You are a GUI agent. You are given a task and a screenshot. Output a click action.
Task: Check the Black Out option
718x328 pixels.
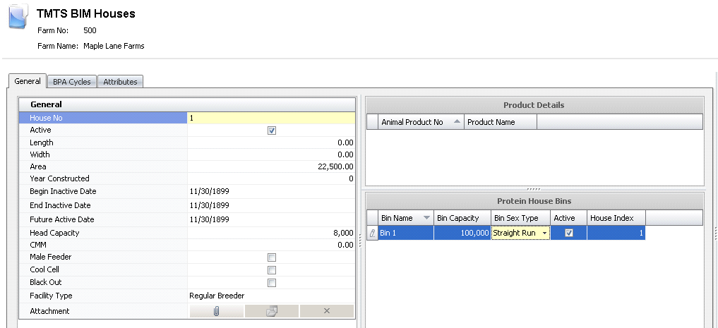272,283
